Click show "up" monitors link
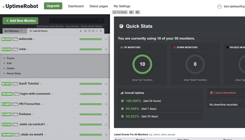This screenshot has width=245, height=140. 142,80
